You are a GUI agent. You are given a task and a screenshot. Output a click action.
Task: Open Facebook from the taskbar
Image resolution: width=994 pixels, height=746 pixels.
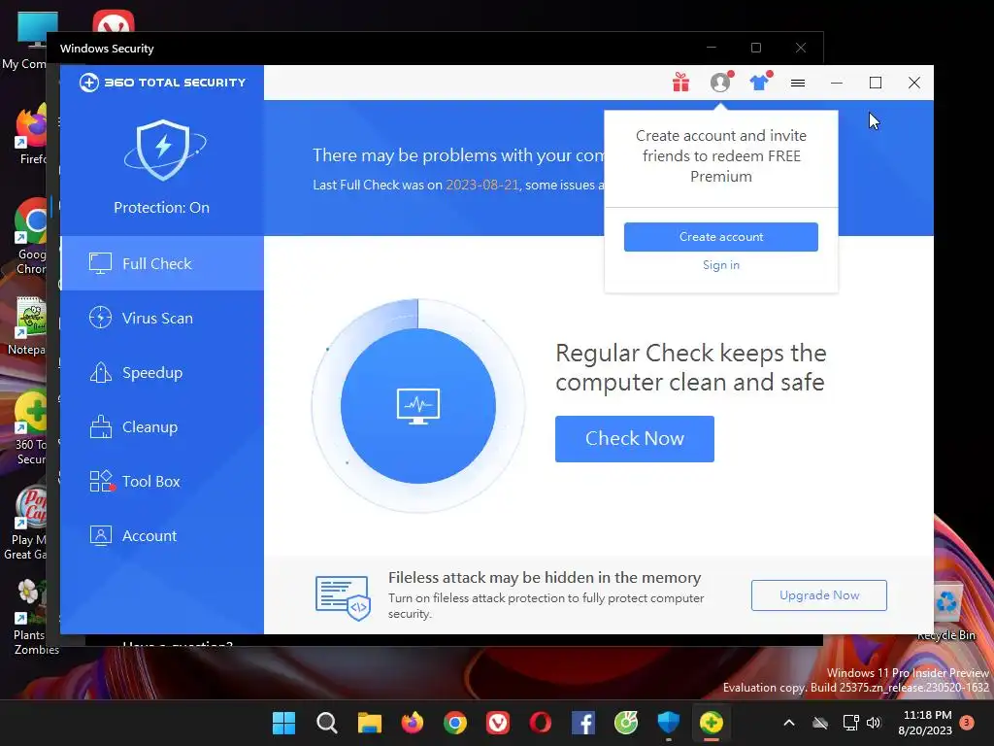pos(583,723)
